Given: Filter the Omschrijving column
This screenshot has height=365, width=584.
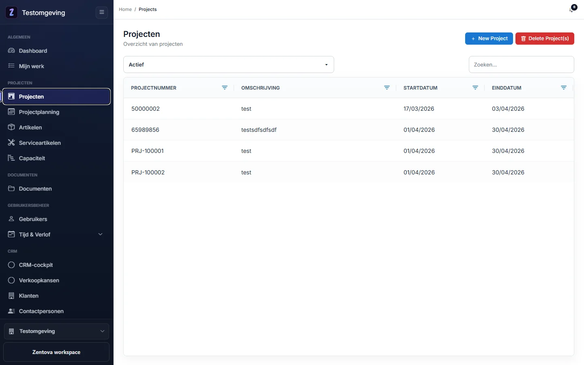Looking at the screenshot, I should tap(387, 88).
